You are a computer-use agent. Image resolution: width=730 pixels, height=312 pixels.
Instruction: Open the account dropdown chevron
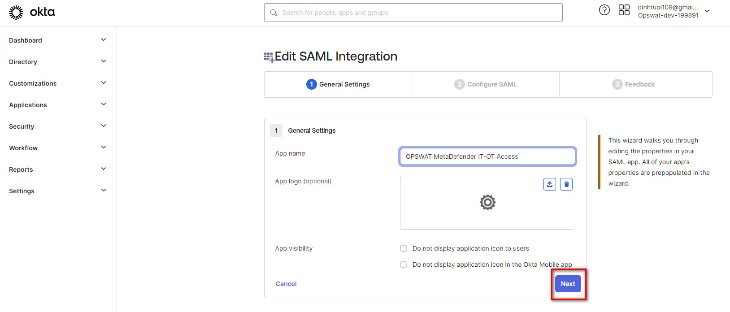[707, 11]
